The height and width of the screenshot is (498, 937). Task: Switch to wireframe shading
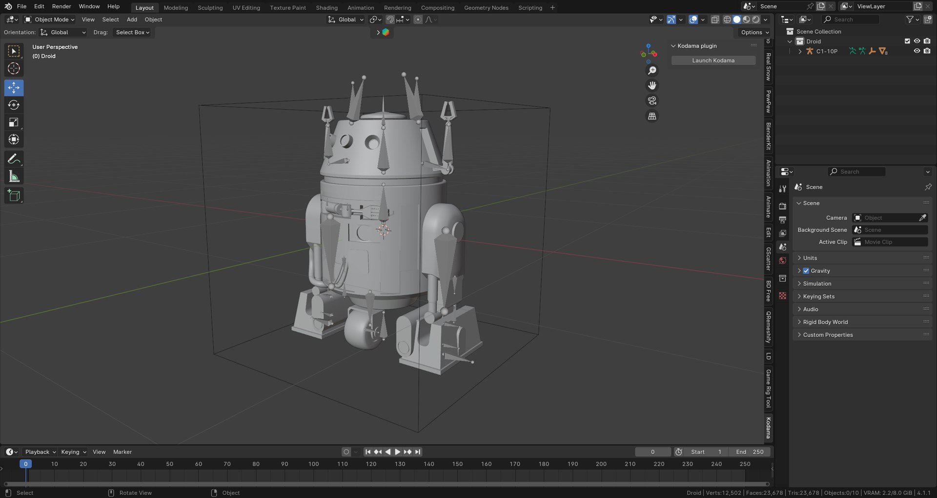click(727, 20)
